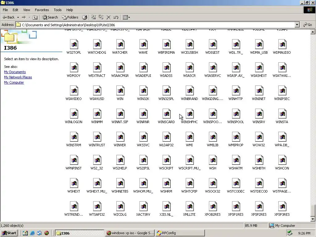Image resolution: width=316 pixels, height=237 pixels.
Task: Click the Forward arrow toolbar icon
Action: pos(24,17)
